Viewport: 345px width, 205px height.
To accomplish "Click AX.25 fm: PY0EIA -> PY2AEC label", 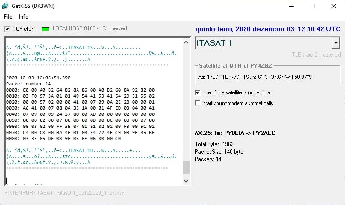I will pos(235,133).
